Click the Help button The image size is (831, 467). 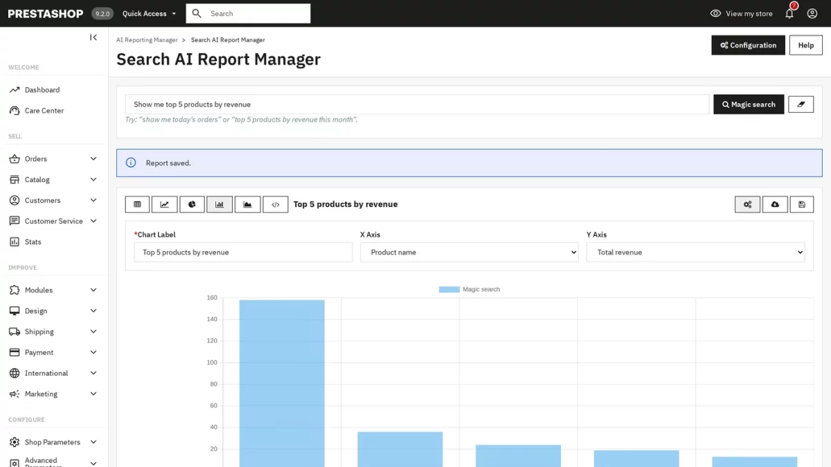[805, 45]
